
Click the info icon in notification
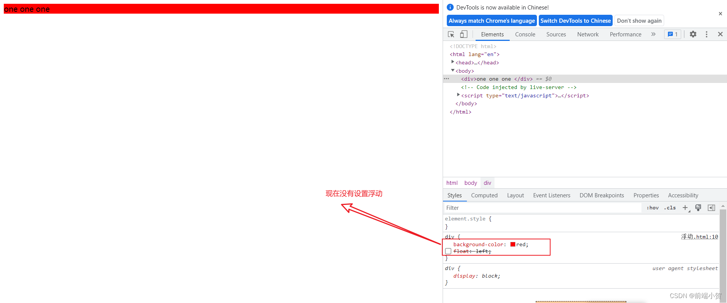point(450,7)
